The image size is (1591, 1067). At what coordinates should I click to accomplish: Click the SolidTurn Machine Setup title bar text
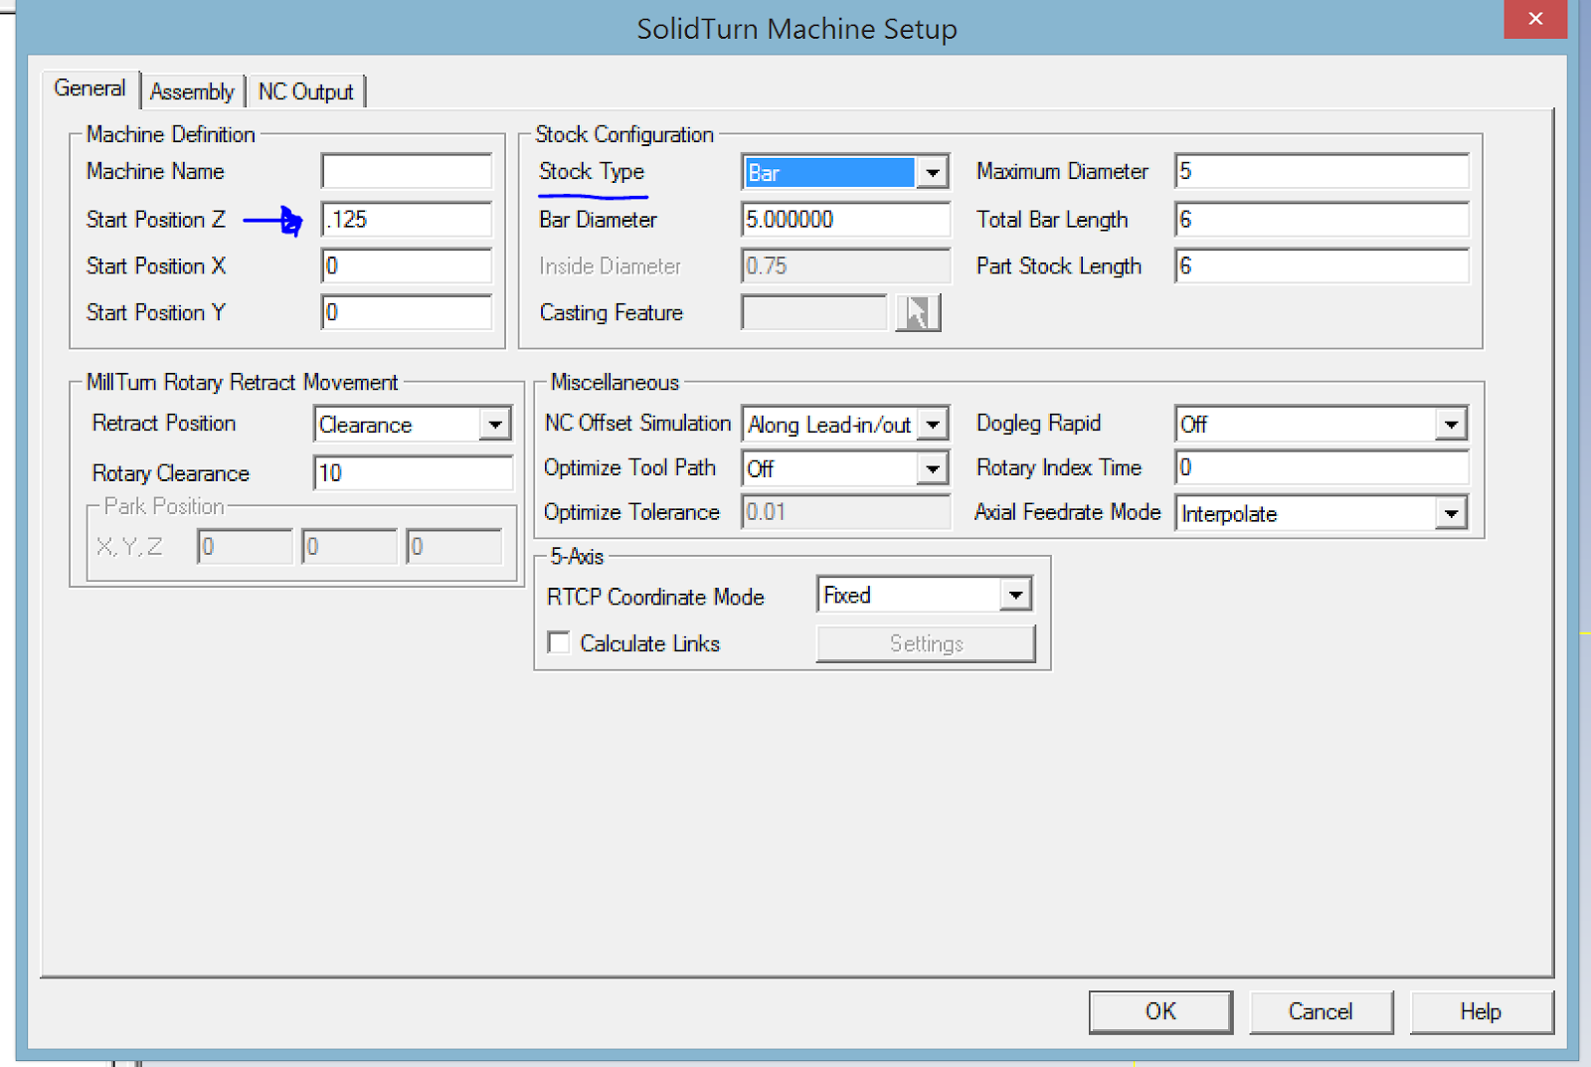(x=796, y=29)
